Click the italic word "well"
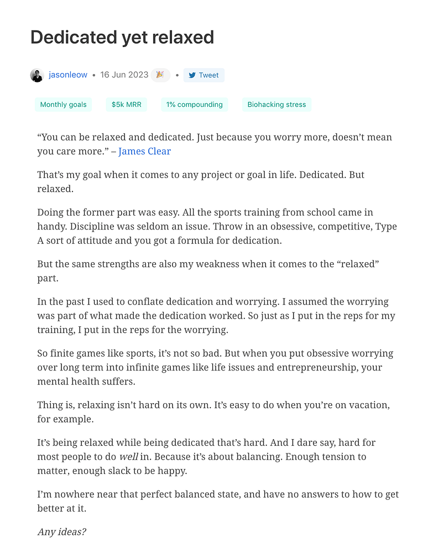The height and width of the screenshot is (553, 438). tap(128, 457)
